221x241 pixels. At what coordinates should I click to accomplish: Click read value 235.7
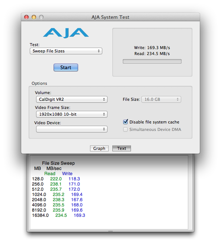[56, 189]
